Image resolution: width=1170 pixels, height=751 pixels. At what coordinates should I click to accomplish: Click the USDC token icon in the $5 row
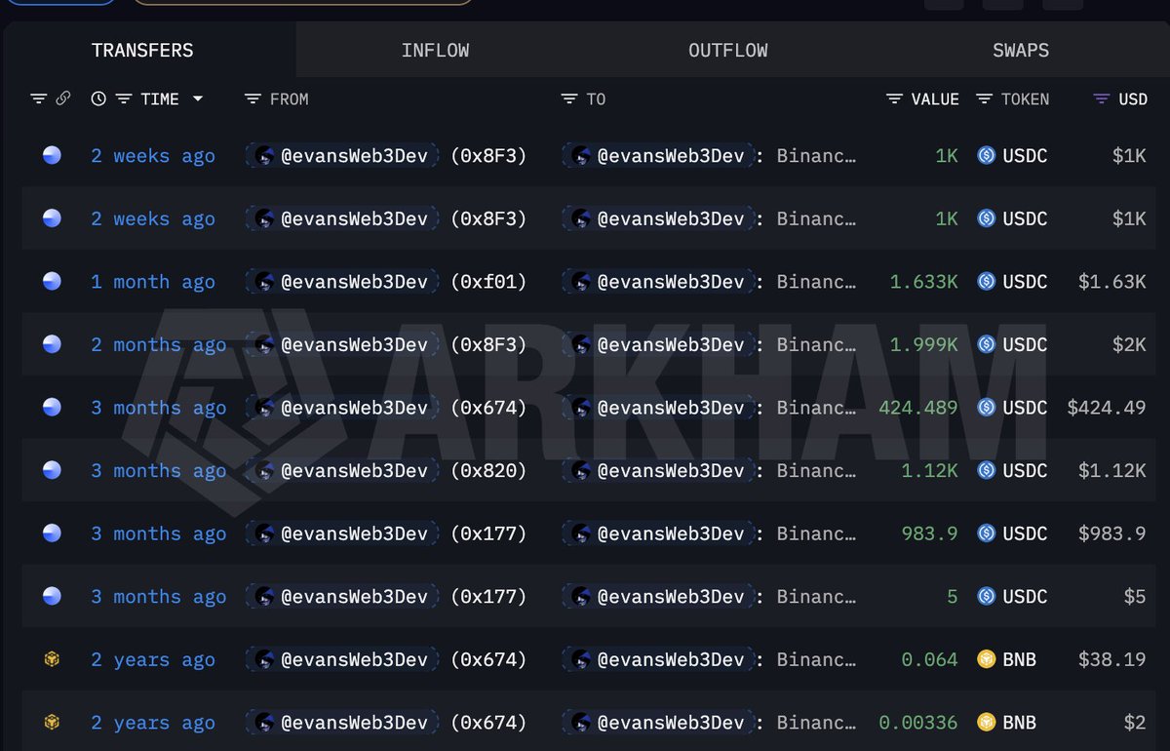point(986,596)
